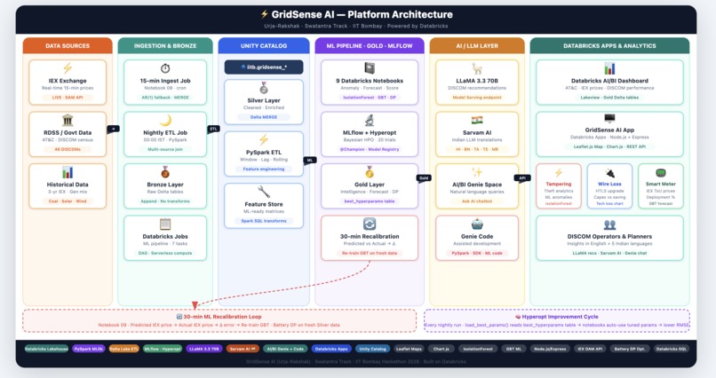Click the GridSense AI App monitor icon

click(x=609, y=119)
